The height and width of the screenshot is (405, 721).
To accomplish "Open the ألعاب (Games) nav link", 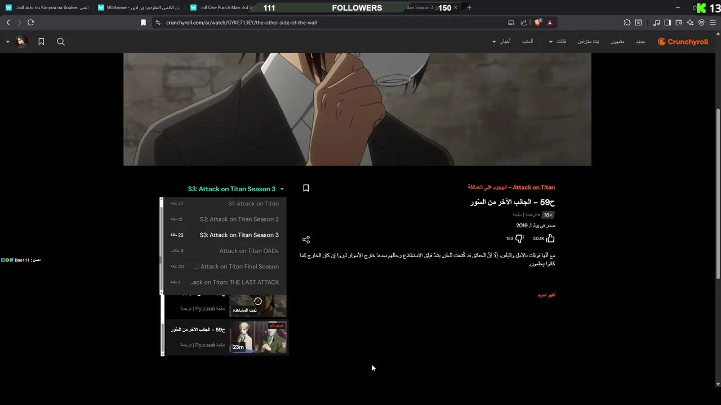I will (x=527, y=42).
